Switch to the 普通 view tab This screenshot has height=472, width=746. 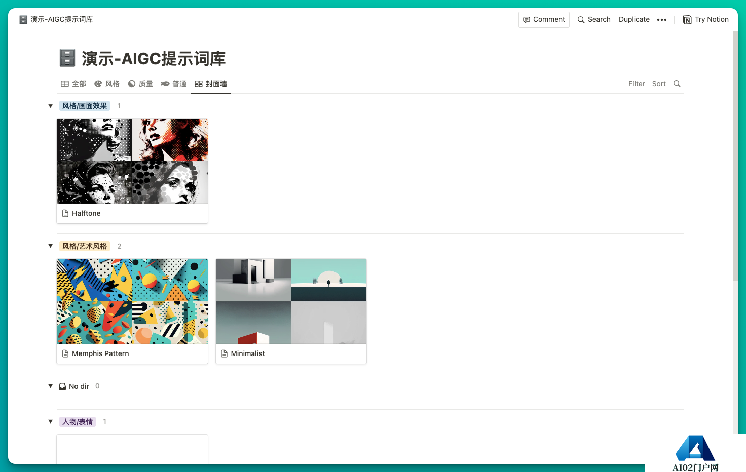click(x=174, y=84)
